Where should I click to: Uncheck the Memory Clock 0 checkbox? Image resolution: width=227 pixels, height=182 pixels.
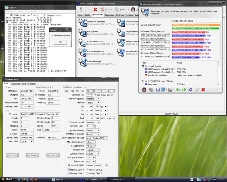coord(69,169)
